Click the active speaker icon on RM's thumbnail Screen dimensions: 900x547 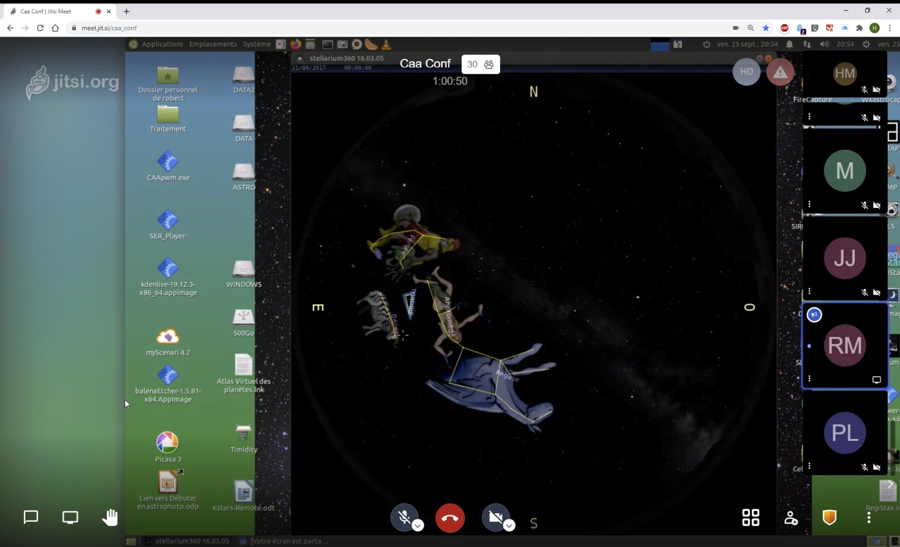(x=814, y=315)
